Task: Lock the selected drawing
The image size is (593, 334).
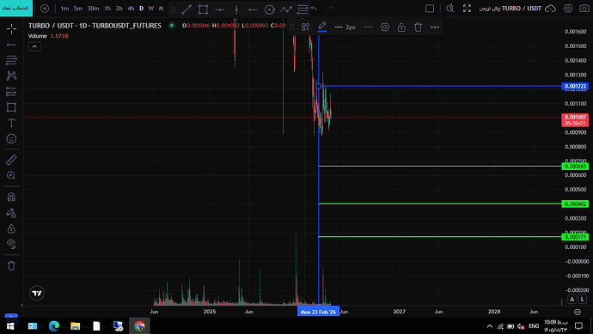Action: point(401,27)
